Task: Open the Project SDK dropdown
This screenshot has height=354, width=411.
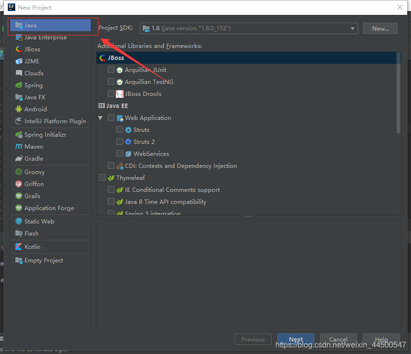Action: [x=249, y=28]
